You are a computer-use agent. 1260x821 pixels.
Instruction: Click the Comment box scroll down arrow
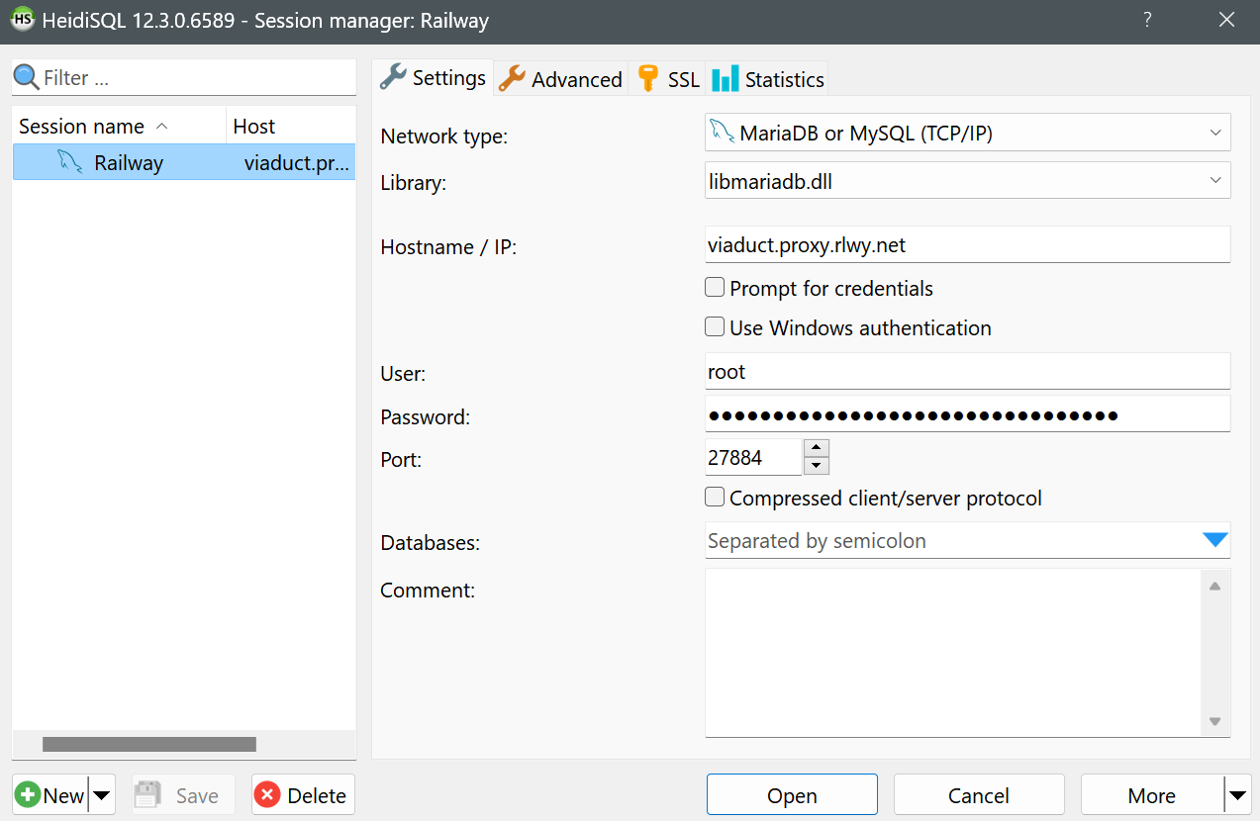1214,721
